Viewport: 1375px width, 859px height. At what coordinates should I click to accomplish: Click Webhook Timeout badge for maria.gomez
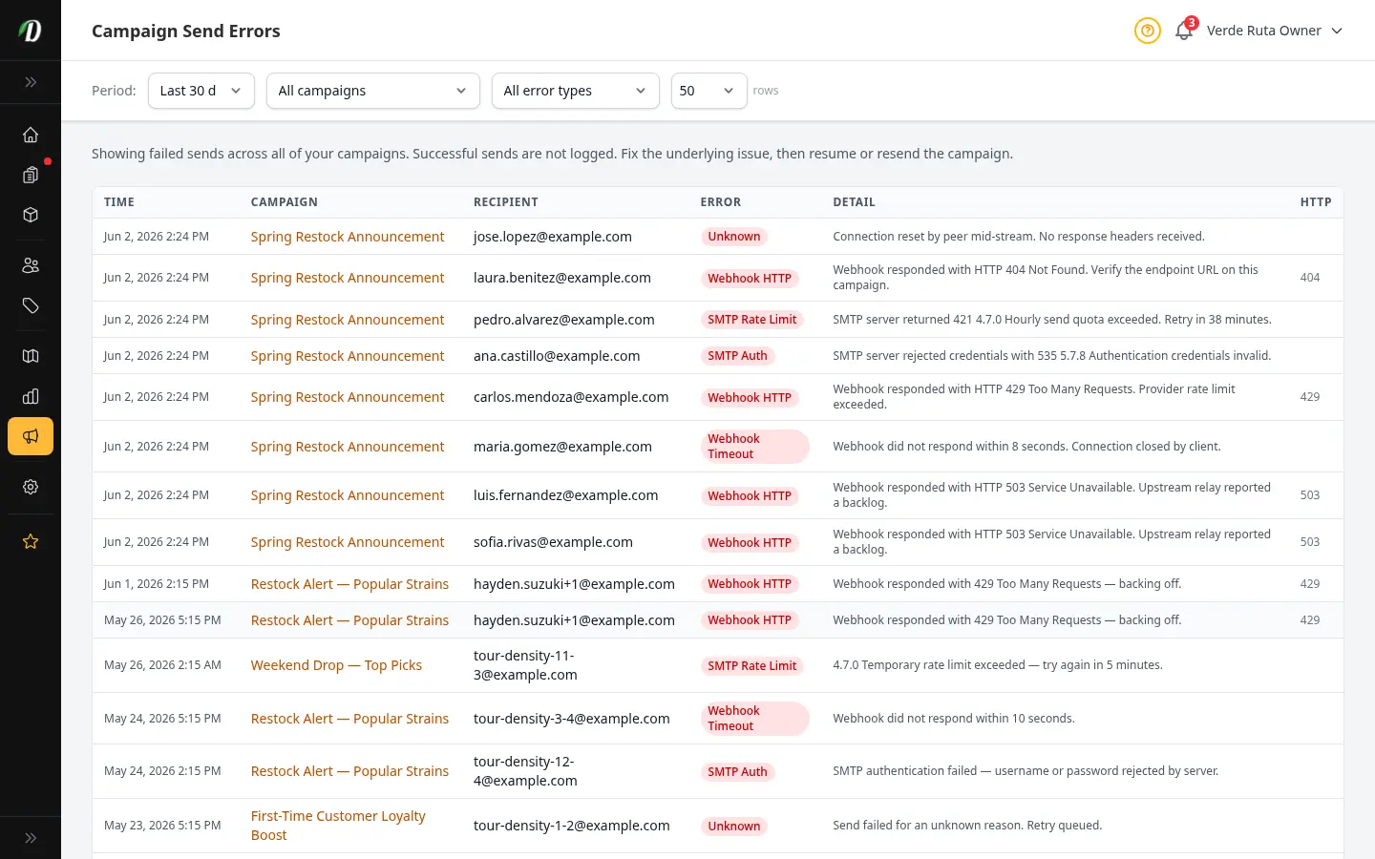click(754, 447)
